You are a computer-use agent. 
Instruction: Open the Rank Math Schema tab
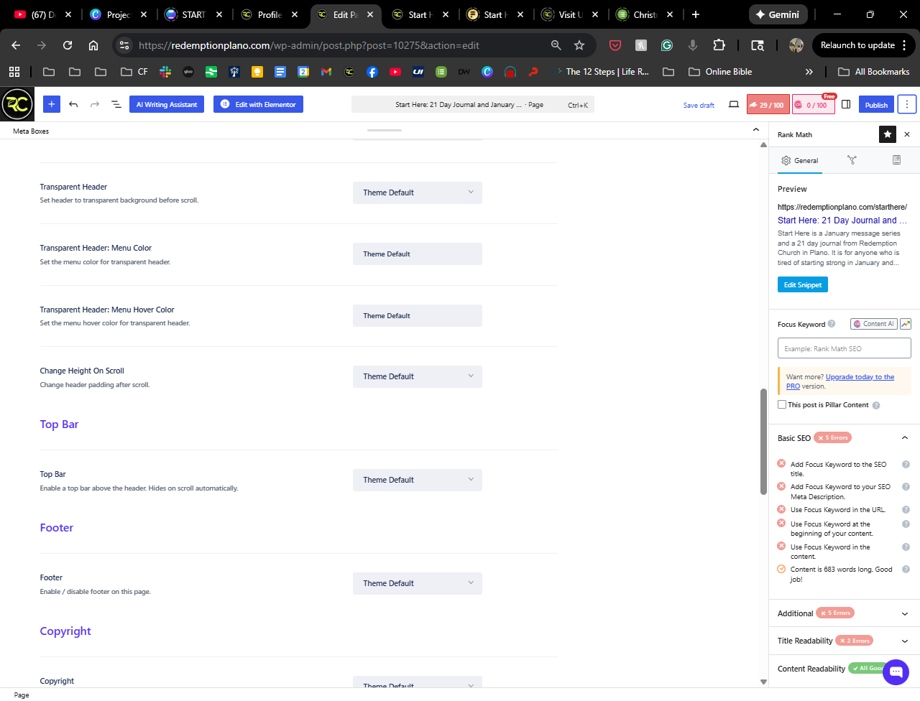(896, 160)
